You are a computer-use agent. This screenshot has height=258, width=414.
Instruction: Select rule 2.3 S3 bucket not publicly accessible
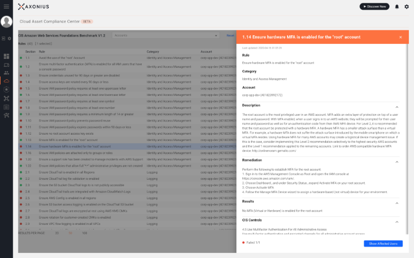pyautogui.click(x=128, y=185)
